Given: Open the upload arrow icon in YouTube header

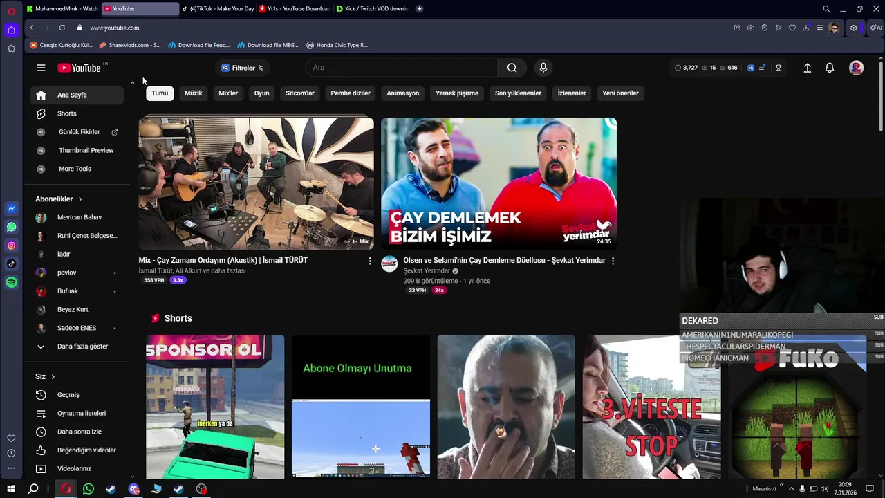Looking at the screenshot, I should (807, 68).
